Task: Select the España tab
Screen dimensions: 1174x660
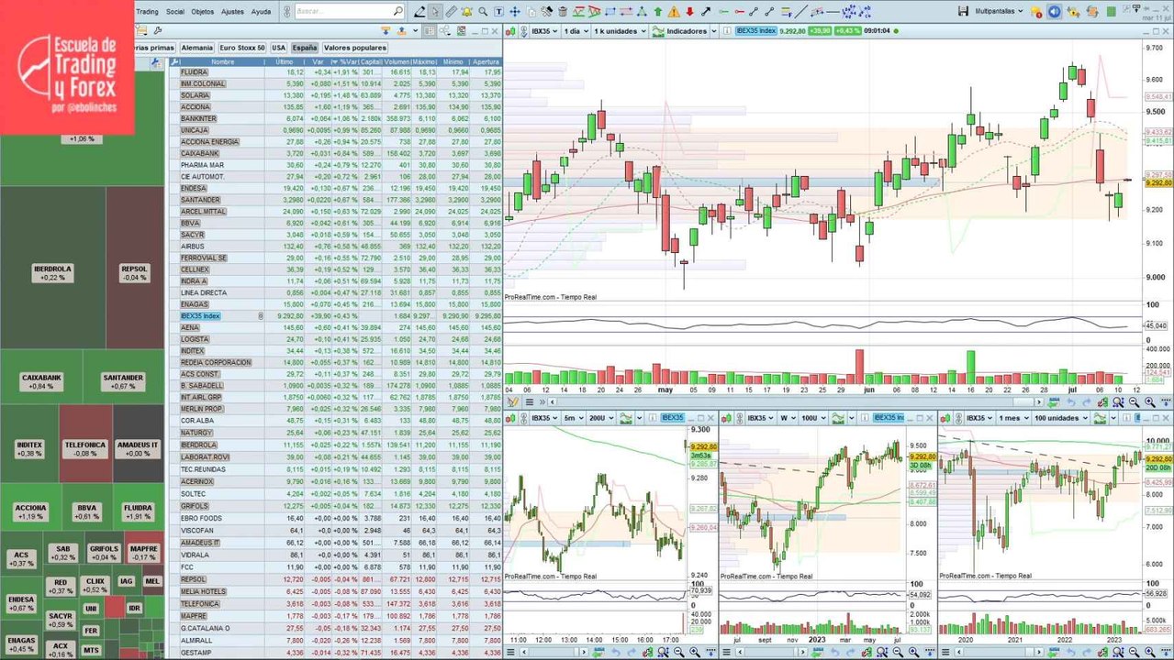Action: [x=305, y=48]
